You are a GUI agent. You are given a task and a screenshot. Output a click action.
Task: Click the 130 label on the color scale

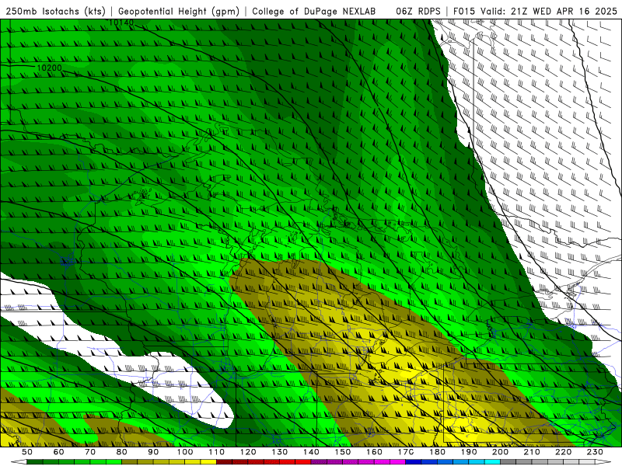click(x=280, y=452)
